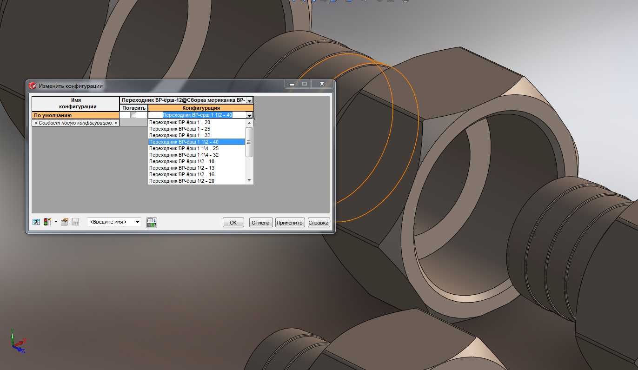Screen dimensions: 638x370
Task: Choose Переходник ВР-ёрш 1 - 20 from list
Action: (x=197, y=123)
